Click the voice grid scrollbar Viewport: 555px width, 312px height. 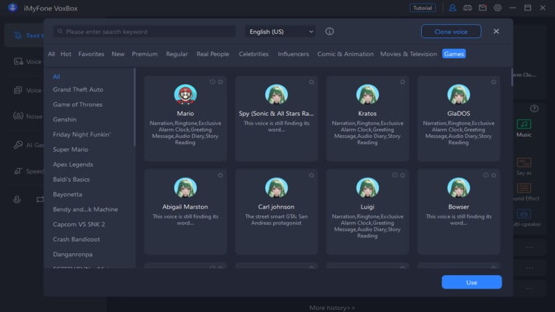[x=512, y=77]
